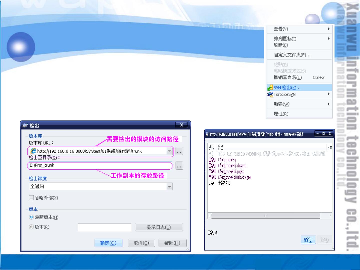Click the 检出 dialog title bar tortoise icon
360x270 pixels.
click(25, 125)
